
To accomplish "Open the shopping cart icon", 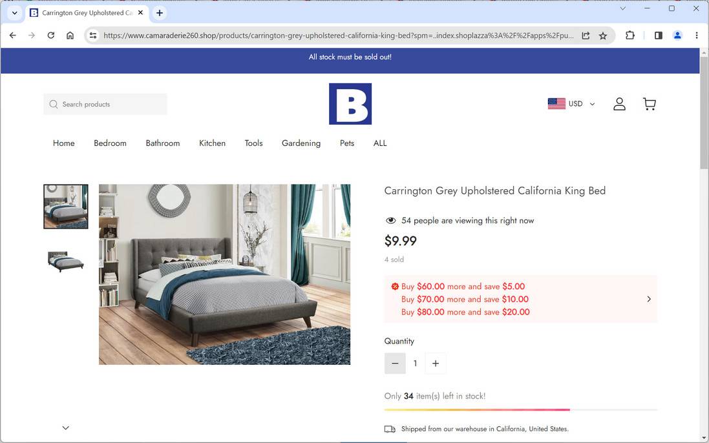I will 650,104.
